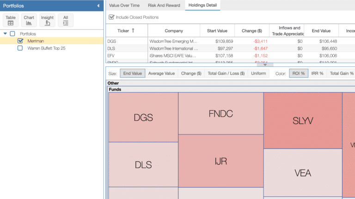Switch to Chart view

tap(29, 20)
